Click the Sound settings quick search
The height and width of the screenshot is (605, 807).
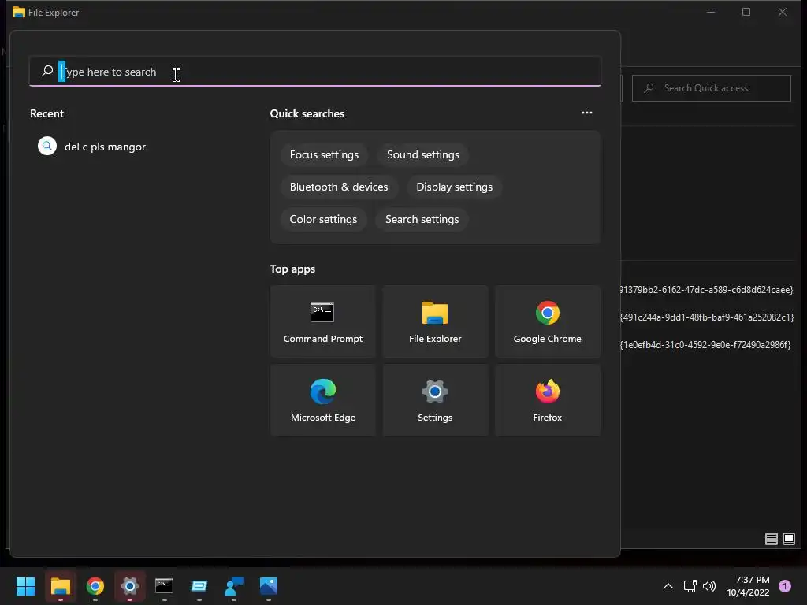[x=423, y=155]
